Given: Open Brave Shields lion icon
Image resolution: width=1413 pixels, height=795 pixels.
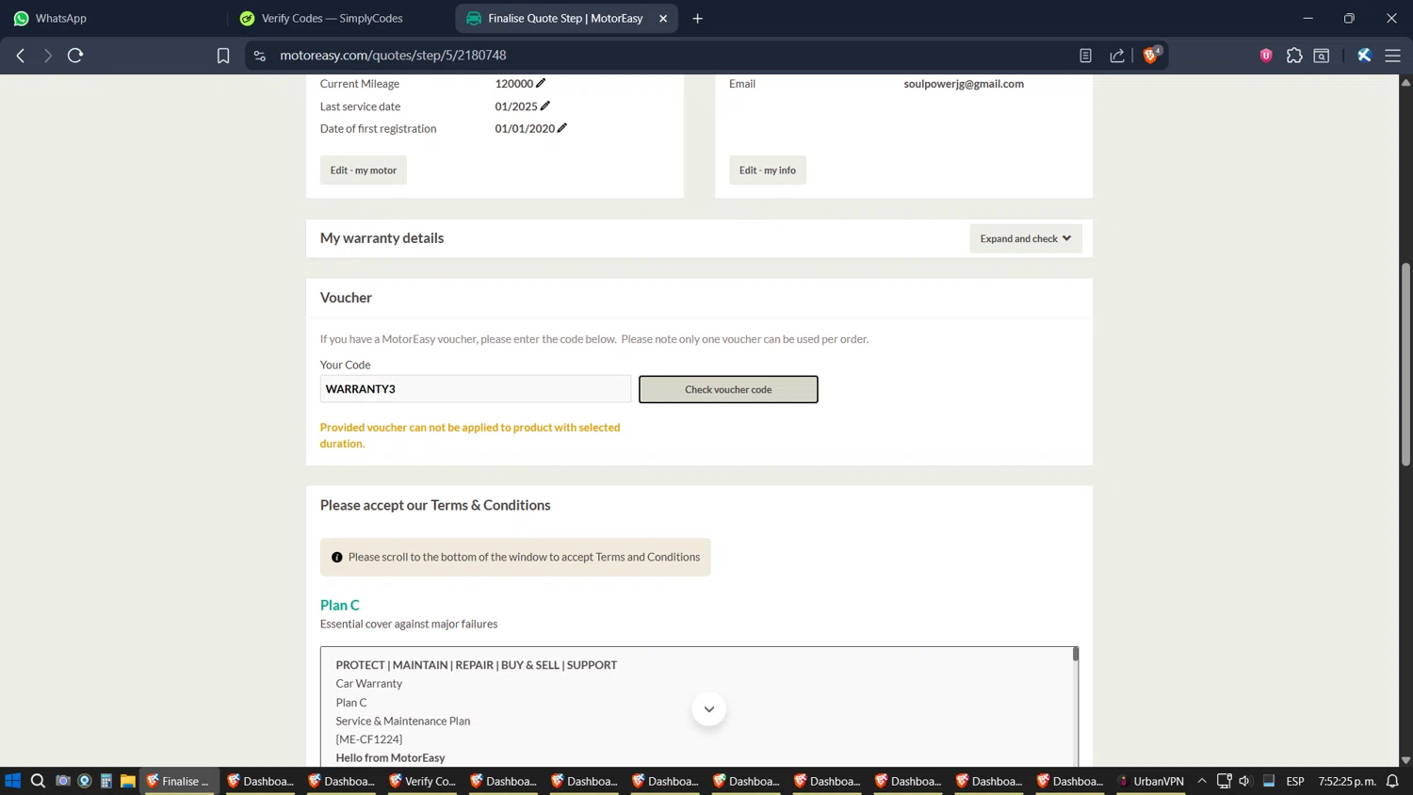Looking at the screenshot, I should (x=1150, y=56).
